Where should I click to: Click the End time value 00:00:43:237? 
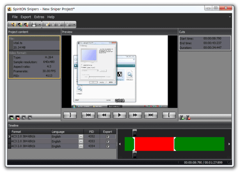(x=212, y=43)
